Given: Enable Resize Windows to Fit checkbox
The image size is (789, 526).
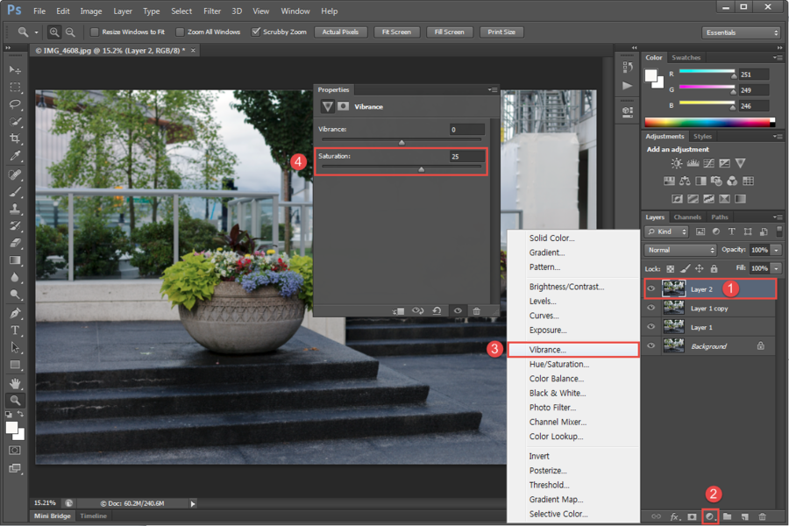Looking at the screenshot, I should pos(94,32).
